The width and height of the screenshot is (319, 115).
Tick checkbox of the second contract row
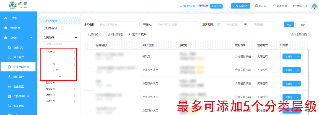[x=91, y=70]
